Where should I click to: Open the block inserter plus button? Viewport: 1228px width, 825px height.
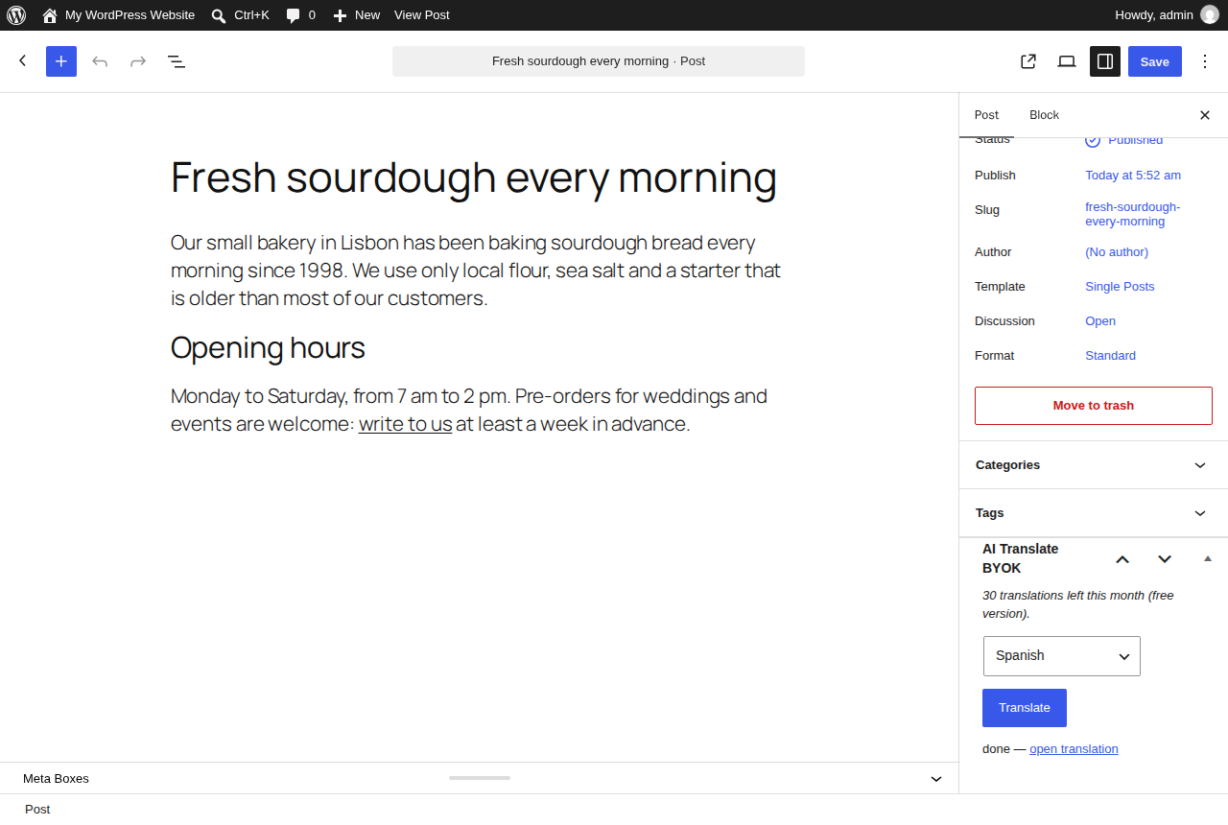click(61, 61)
